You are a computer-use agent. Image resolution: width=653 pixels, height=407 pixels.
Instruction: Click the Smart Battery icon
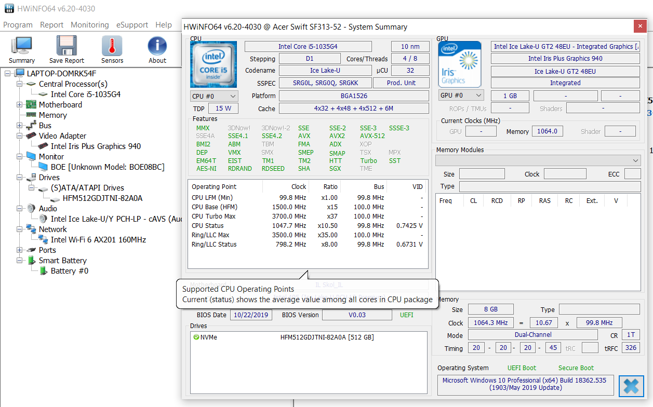pos(32,260)
